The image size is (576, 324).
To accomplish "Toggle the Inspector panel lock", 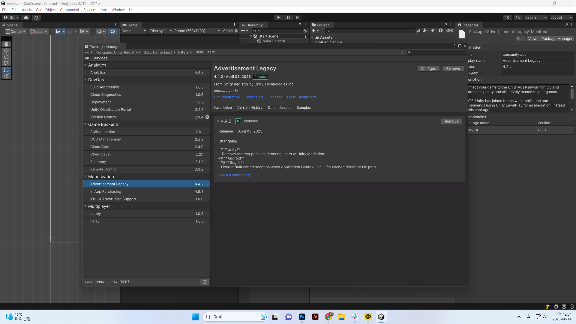I will coord(567,25).
